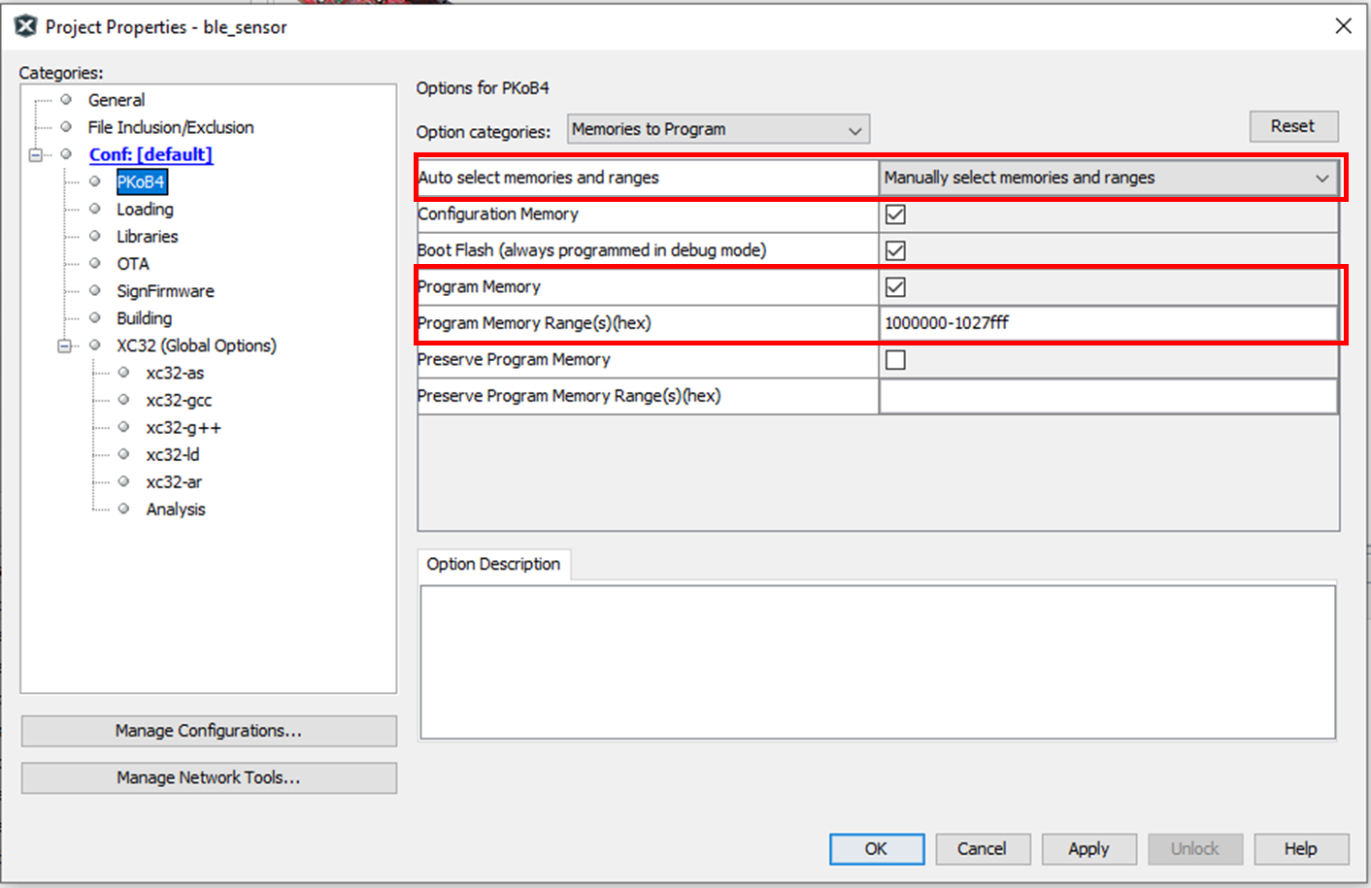The height and width of the screenshot is (888, 1371).
Task: Open the Manually select memories and ranges dropdown
Action: 1108,178
